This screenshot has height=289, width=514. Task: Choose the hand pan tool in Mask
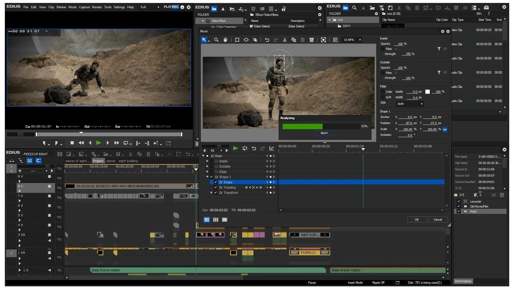(x=225, y=40)
